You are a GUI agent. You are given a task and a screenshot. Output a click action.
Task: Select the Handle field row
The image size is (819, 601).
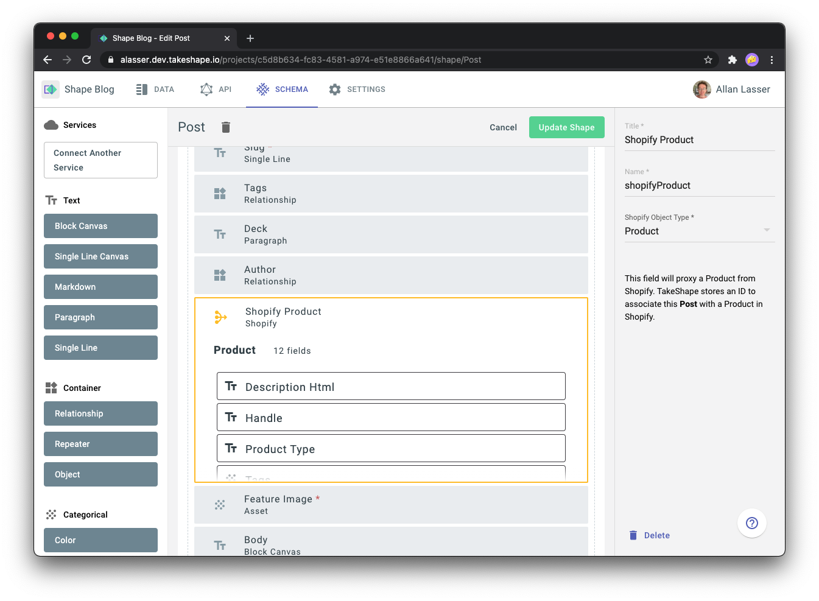(x=391, y=417)
